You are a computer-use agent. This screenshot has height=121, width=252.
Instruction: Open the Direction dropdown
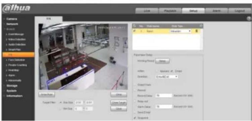pyautogui.click(x=167, y=77)
